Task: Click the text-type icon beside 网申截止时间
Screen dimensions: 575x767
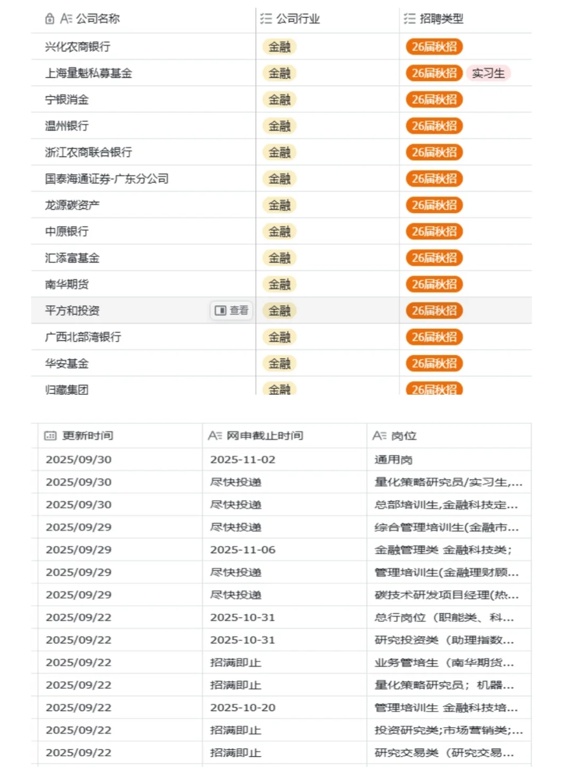Action: coord(215,436)
